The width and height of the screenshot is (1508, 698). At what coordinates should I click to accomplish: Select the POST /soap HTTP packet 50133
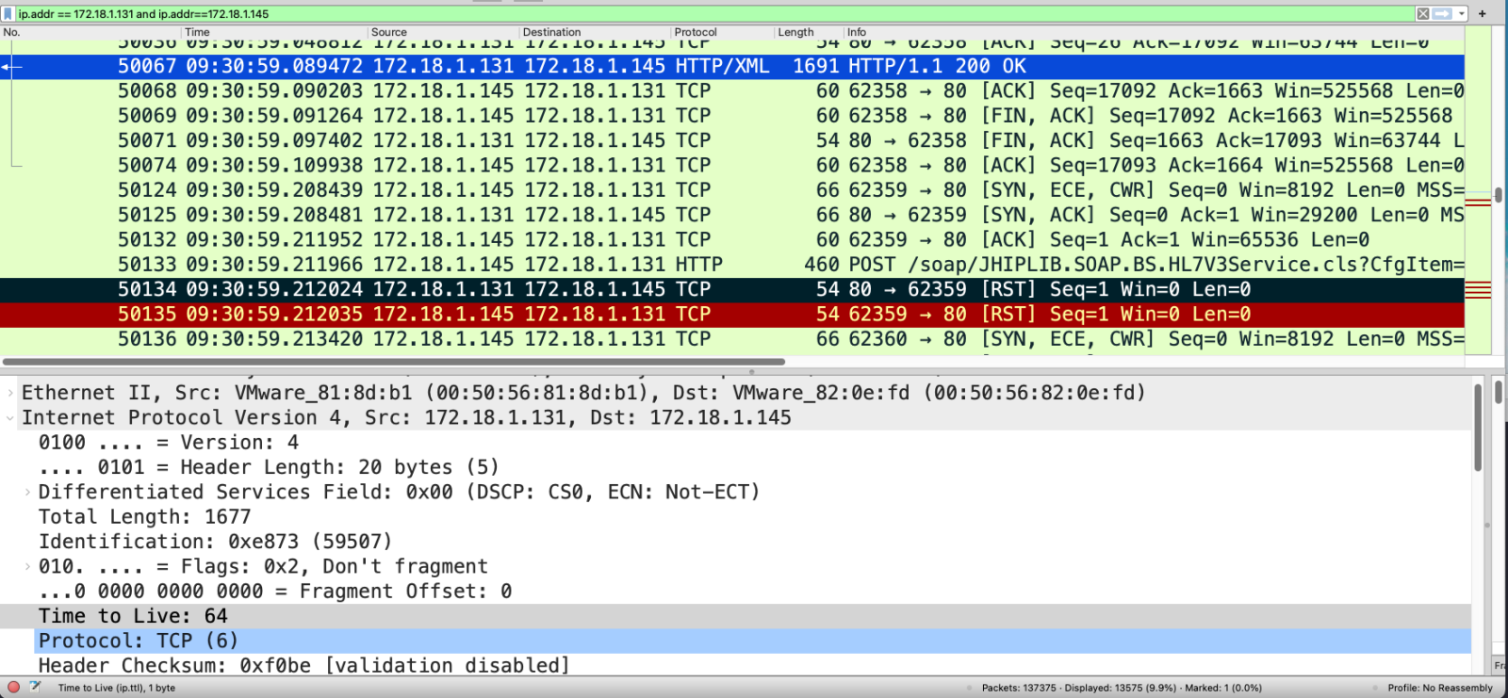tap(660, 265)
